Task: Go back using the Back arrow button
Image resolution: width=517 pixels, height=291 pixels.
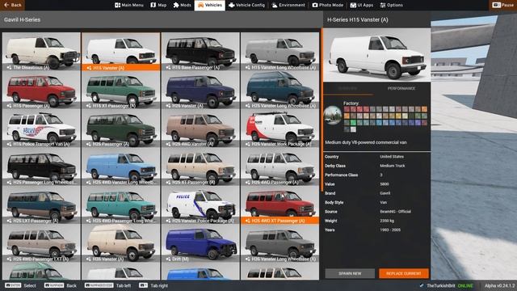Action: click(x=13, y=5)
